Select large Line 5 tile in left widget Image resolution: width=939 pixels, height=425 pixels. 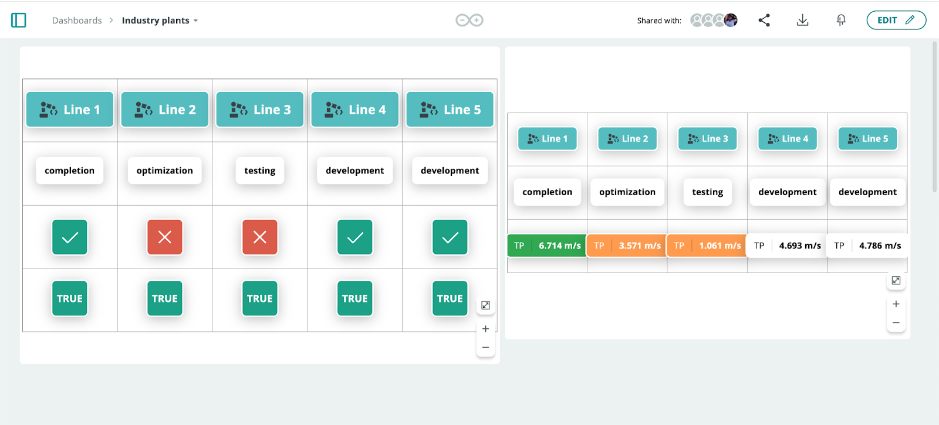click(x=450, y=110)
